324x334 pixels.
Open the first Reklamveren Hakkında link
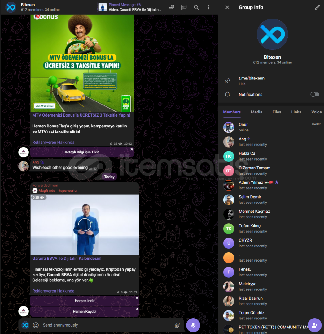click(x=53, y=142)
